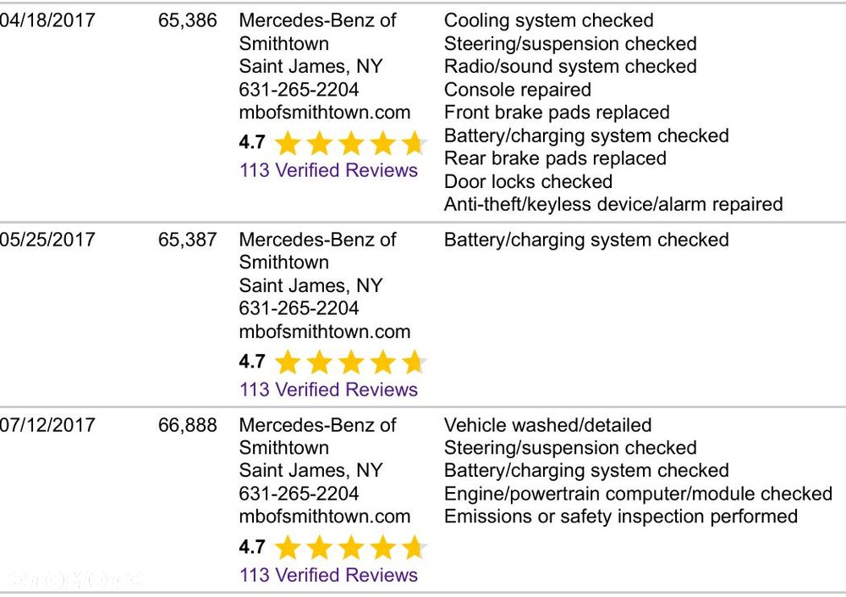Open 113 Verified Reviews link for 07/12/2017 record
Viewport: 846px width, 597px height.
coord(328,575)
